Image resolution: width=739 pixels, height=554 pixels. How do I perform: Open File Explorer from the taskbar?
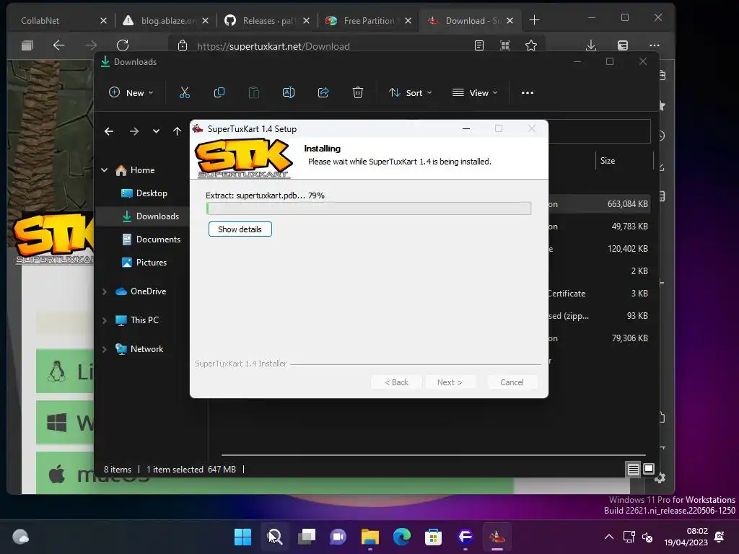(x=370, y=537)
